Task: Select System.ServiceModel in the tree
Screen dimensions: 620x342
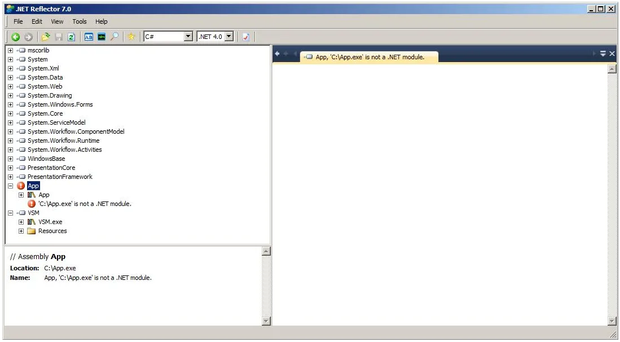Action: [x=56, y=122]
